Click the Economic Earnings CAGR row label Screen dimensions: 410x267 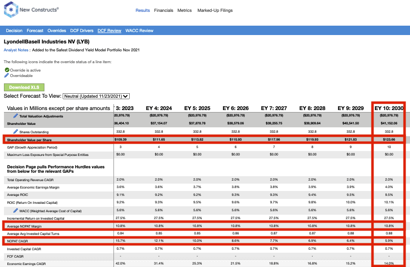point(27,264)
